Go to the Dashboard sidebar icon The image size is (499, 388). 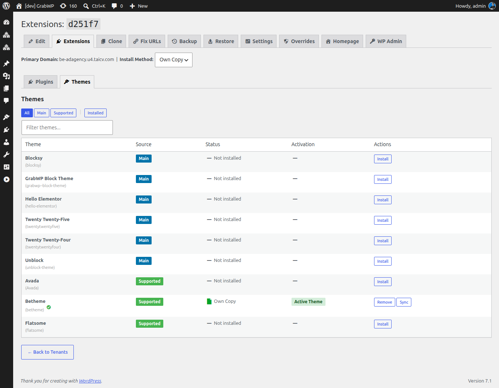(x=6, y=22)
